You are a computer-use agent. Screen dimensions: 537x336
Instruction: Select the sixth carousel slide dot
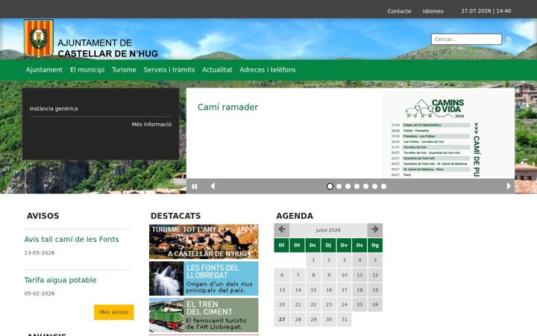click(x=374, y=186)
